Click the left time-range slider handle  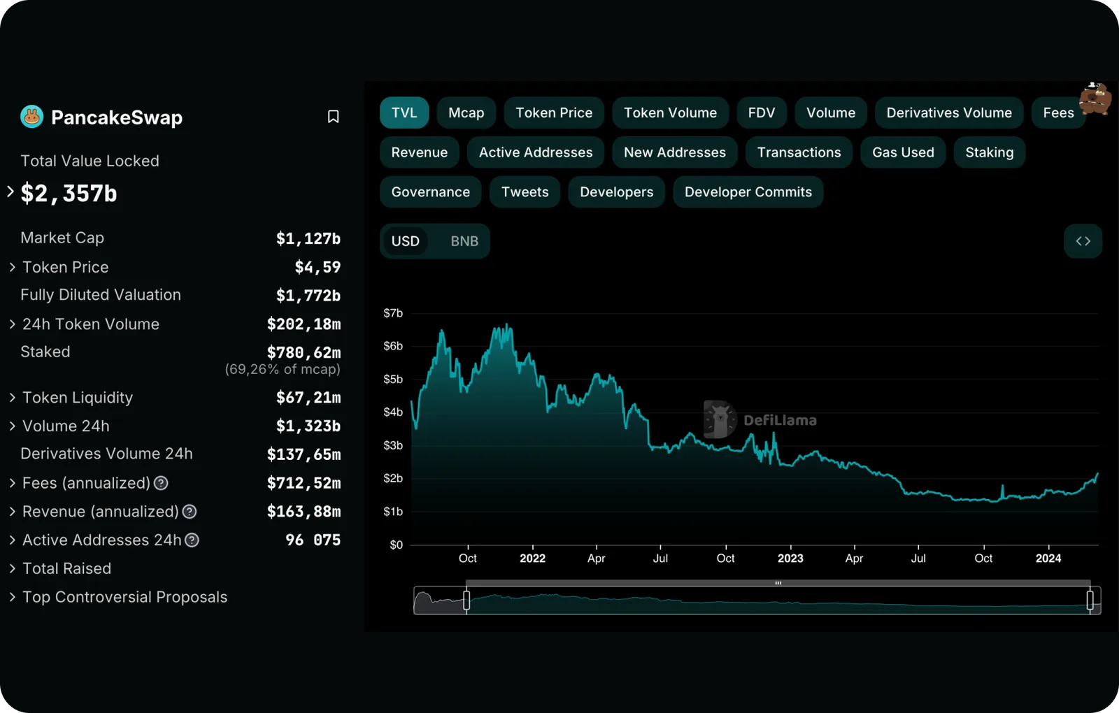[466, 600]
